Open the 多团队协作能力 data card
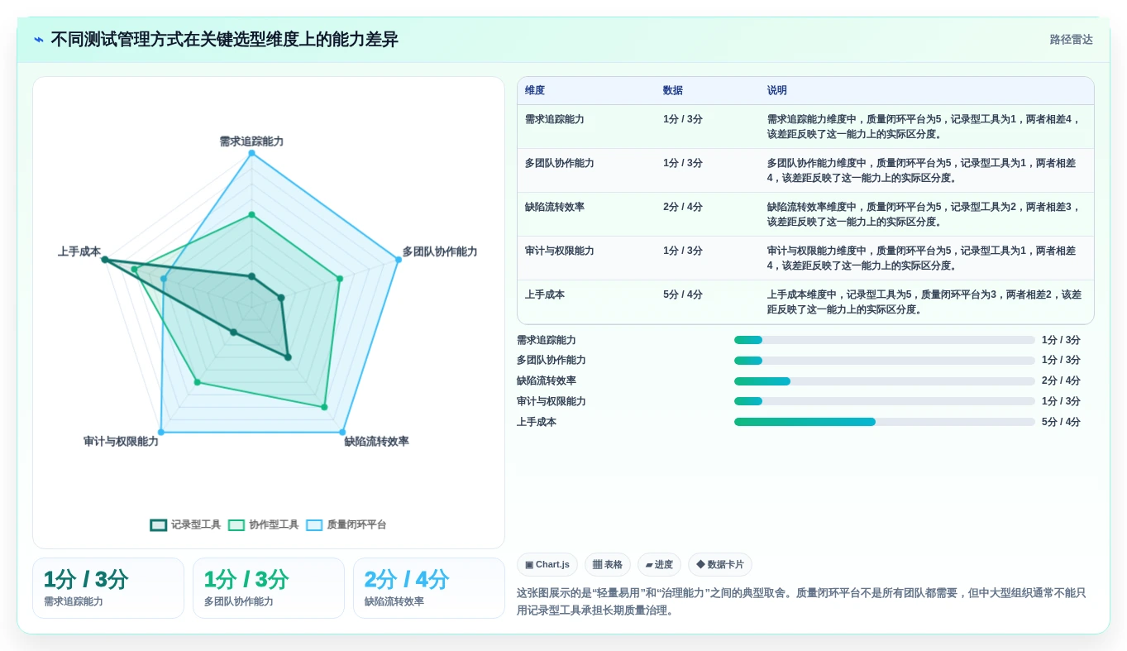 coord(269,588)
